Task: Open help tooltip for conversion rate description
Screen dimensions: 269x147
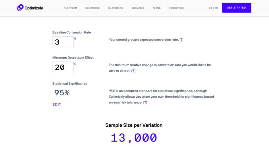Action: point(181,40)
